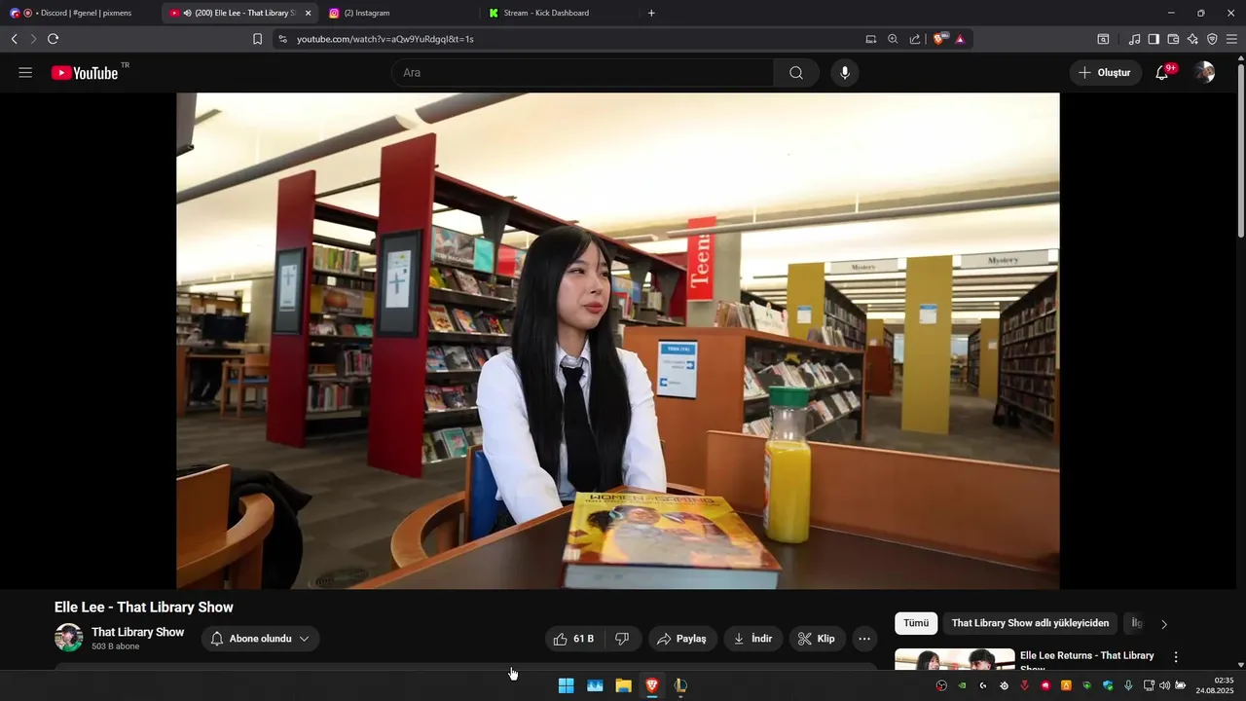Open Brave tab search icon
This screenshot has width=1246, height=701.
[1103, 39]
